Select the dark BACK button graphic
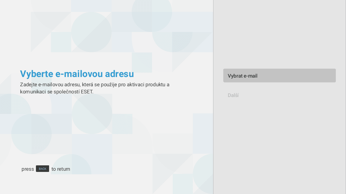This screenshot has height=194, width=346. (43, 169)
